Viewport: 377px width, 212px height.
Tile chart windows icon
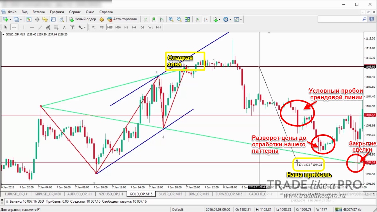tap(187, 19)
